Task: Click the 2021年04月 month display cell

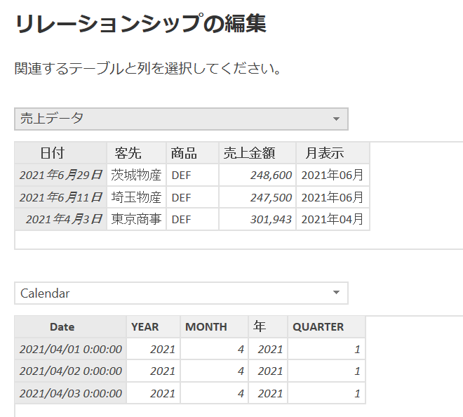Action: pyautogui.click(x=333, y=219)
